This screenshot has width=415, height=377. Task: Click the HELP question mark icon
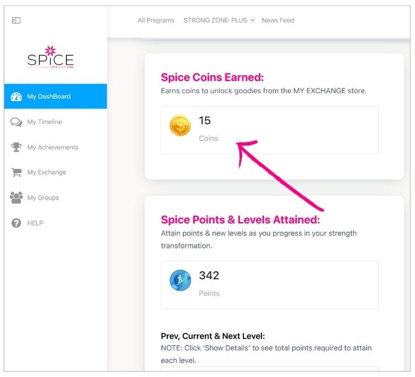point(16,223)
